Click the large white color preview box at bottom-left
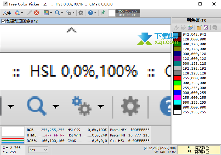Image resolution: width=221 pixels, height=155 pixels. 13,132
